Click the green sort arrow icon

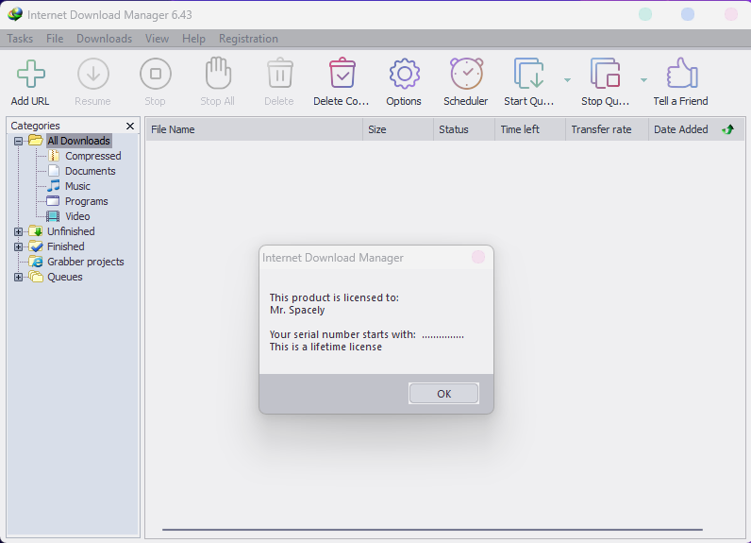pyautogui.click(x=728, y=129)
